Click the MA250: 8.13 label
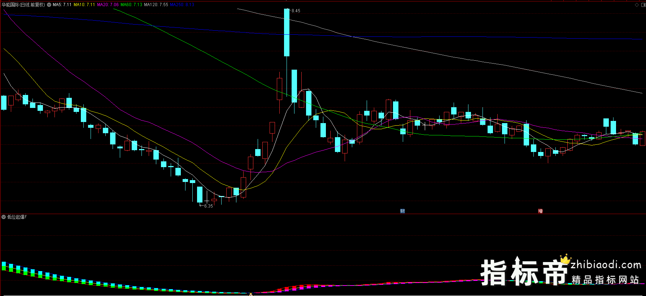This screenshot has height=296, width=646. (182, 5)
